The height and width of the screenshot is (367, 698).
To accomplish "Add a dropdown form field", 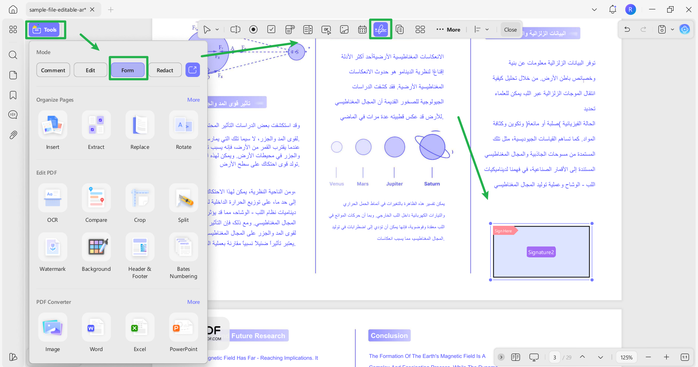I will 290,29.
